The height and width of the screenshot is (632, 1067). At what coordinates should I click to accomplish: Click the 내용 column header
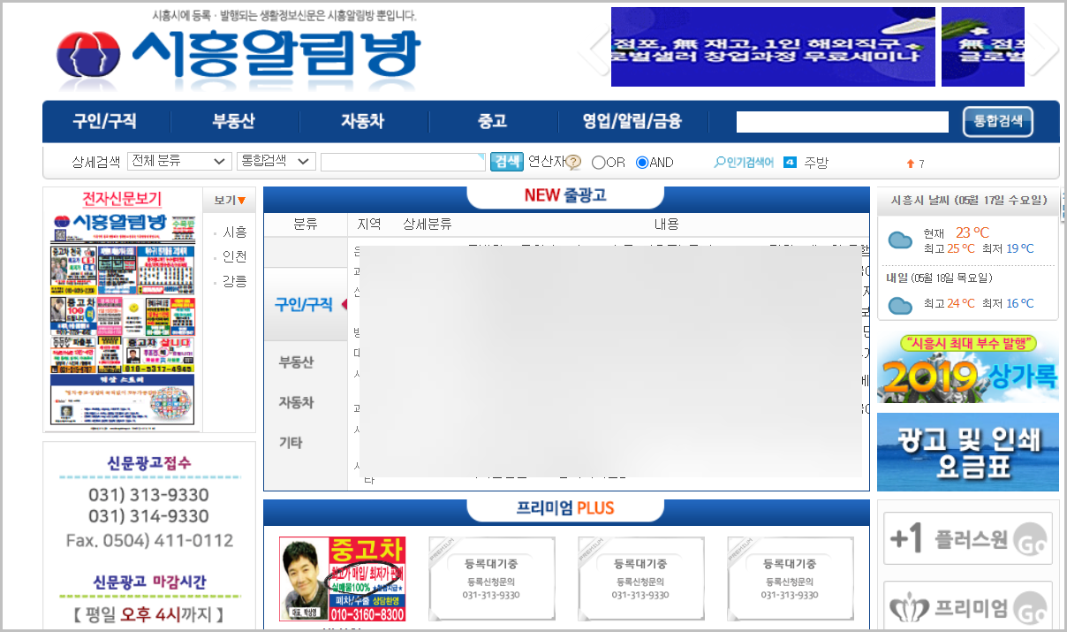tap(667, 225)
